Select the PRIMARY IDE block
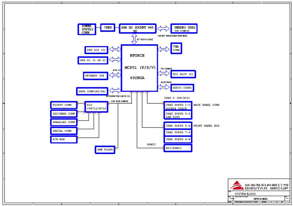The height and width of the screenshot is (206, 293). click(x=95, y=76)
